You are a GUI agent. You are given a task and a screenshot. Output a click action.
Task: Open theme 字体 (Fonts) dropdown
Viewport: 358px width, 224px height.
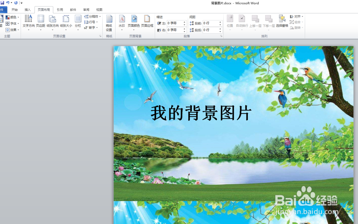12,24
